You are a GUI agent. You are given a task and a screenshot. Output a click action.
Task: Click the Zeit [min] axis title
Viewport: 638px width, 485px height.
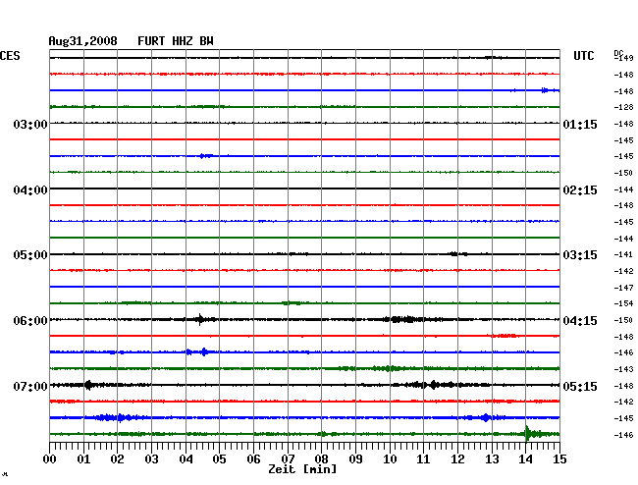[302, 469]
